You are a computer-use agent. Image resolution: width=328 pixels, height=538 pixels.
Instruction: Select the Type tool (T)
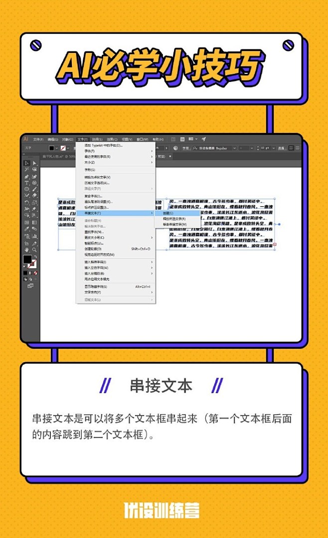tap(27, 183)
